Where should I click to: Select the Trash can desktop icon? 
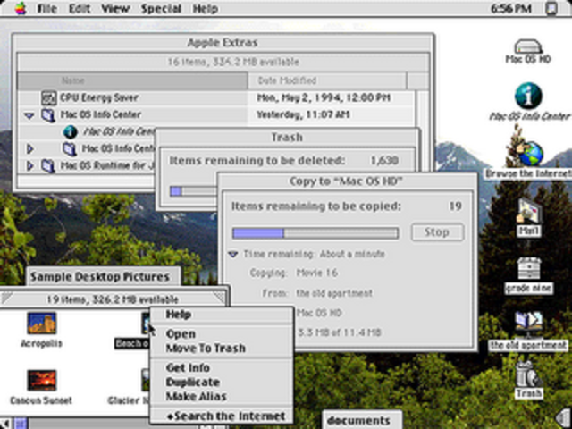point(528,375)
